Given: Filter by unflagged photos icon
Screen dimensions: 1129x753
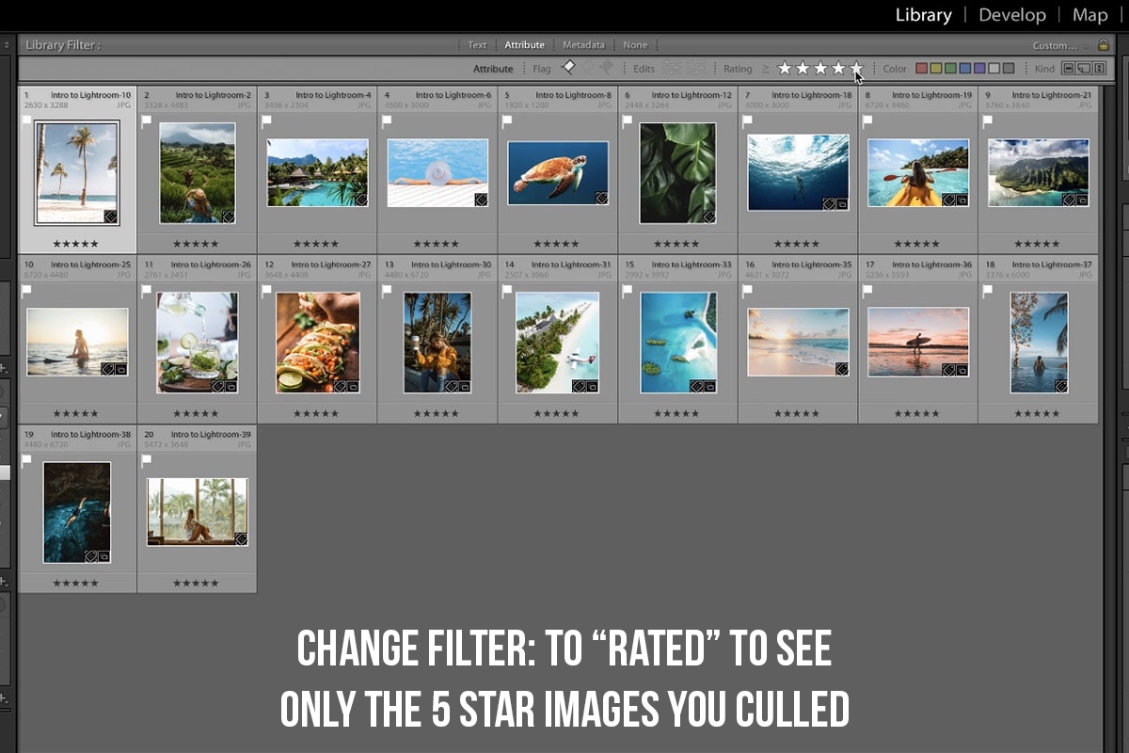Looking at the screenshot, I should pyautogui.click(x=586, y=68).
